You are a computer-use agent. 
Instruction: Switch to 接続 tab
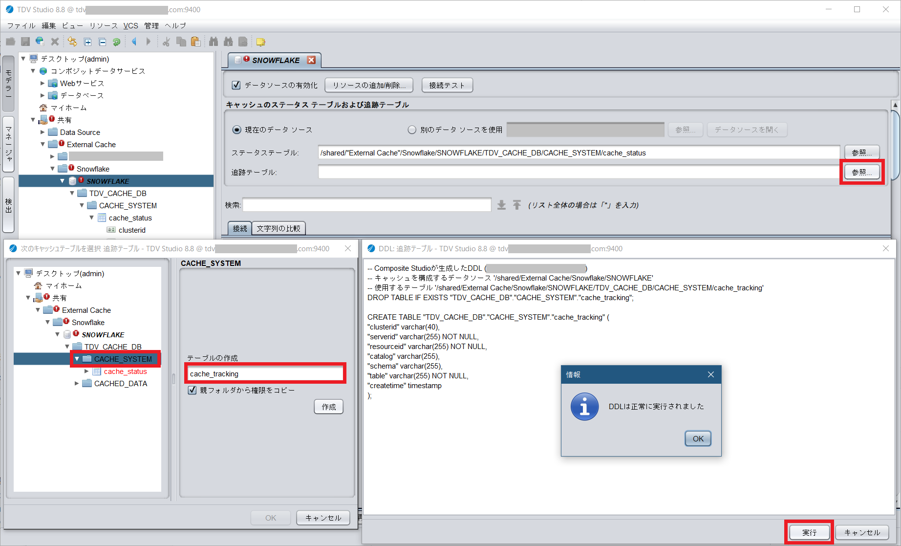240,228
